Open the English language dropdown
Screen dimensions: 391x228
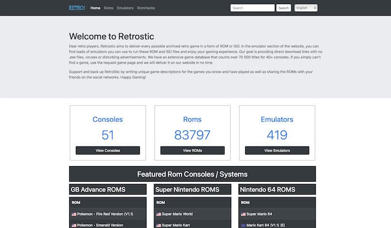pos(306,8)
